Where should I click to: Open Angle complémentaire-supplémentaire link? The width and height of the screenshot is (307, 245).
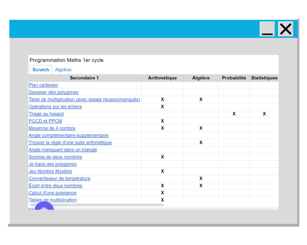pyautogui.click(x=69, y=136)
